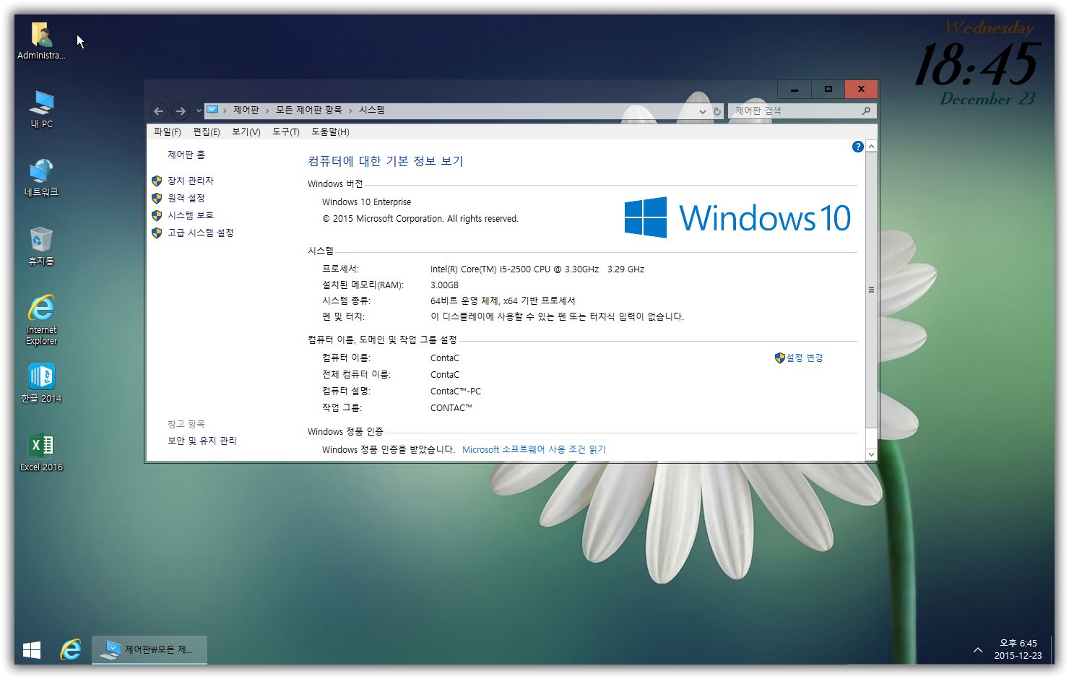The width and height of the screenshot is (1069, 679).
Task: Open the 네트워크 desktop icon
Action: pyautogui.click(x=41, y=178)
